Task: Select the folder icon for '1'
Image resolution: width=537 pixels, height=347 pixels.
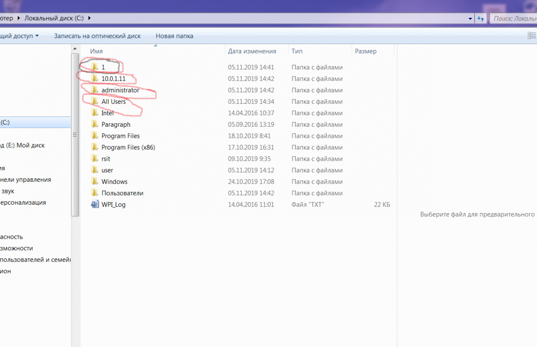Action: [94, 67]
